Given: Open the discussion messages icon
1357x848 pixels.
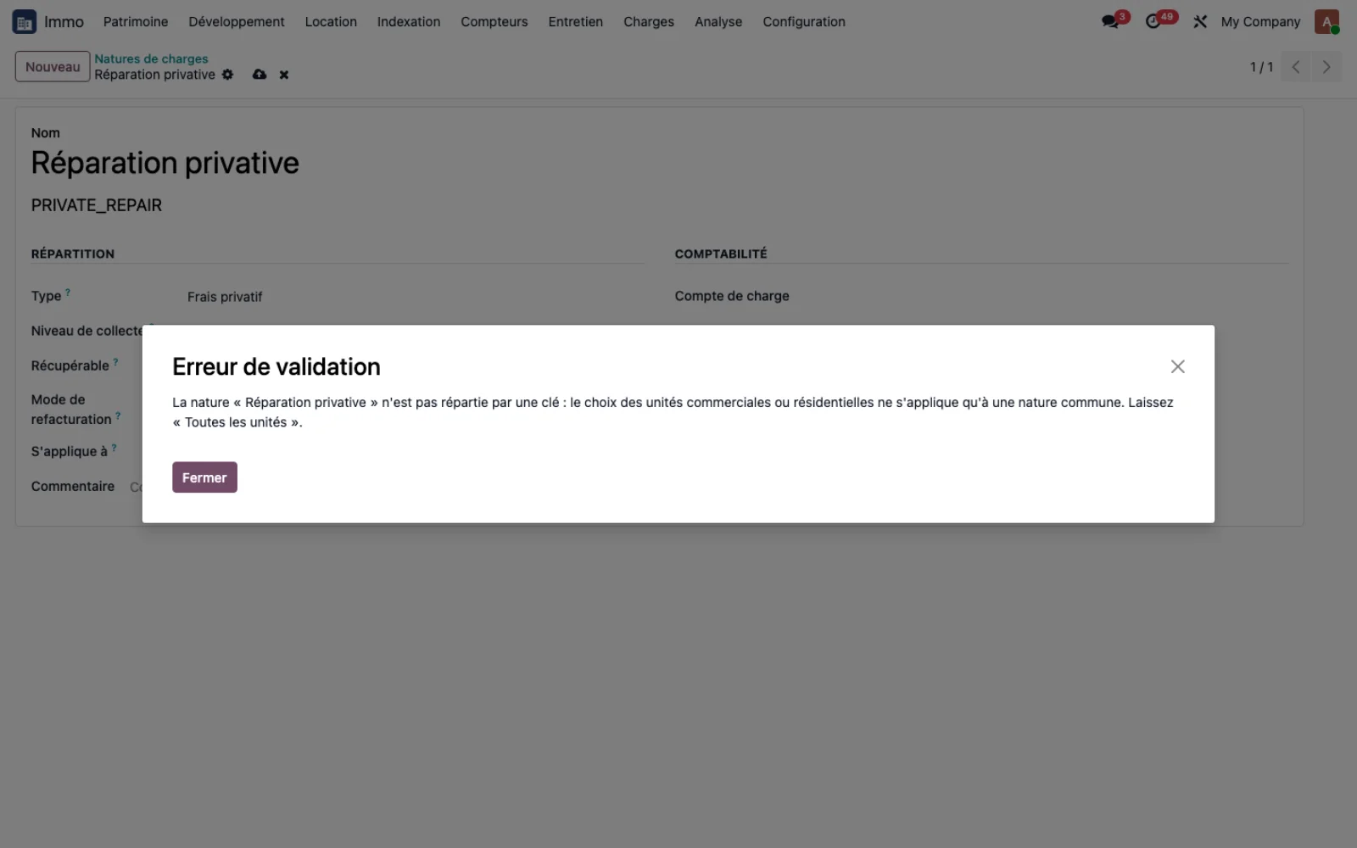Looking at the screenshot, I should [1110, 22].
